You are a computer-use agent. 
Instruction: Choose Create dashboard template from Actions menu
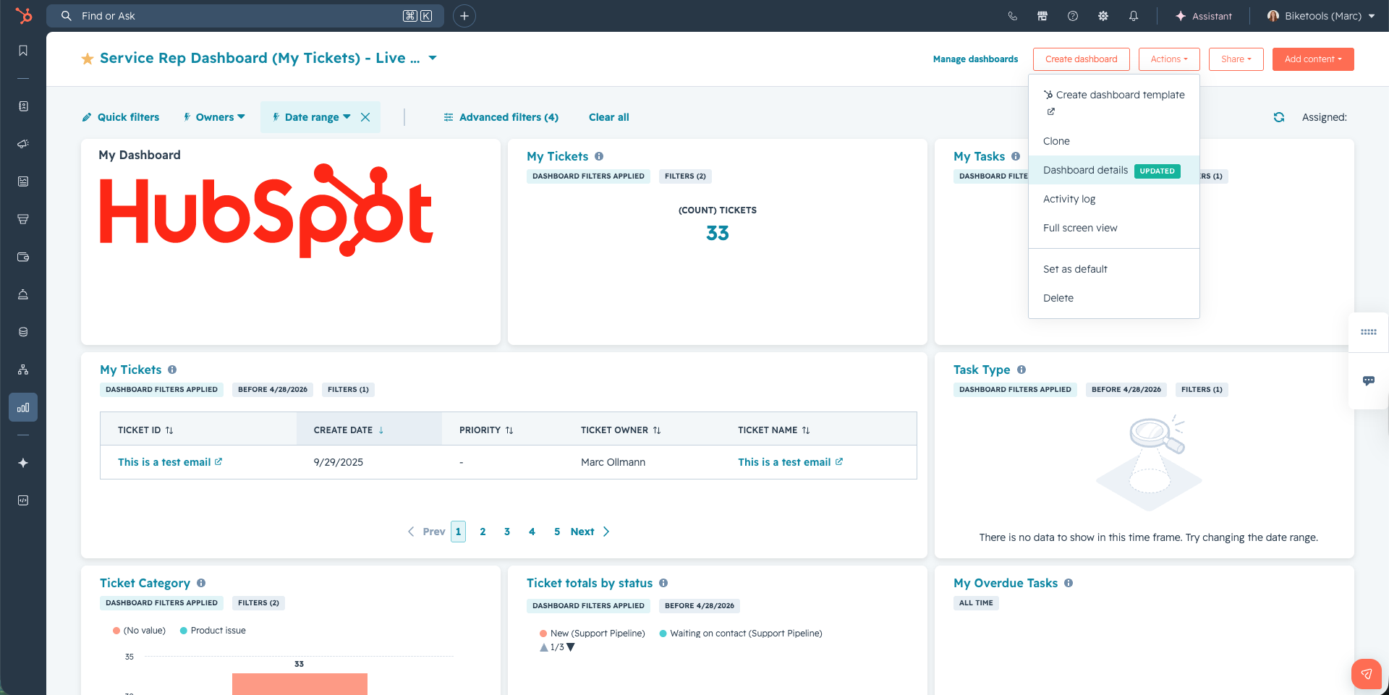(1114, 103)
